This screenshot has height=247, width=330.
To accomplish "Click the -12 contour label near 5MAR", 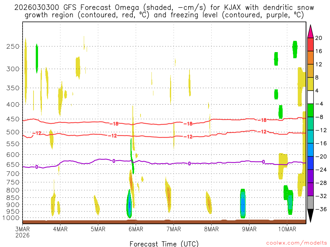I will click(x=112, y=136).
